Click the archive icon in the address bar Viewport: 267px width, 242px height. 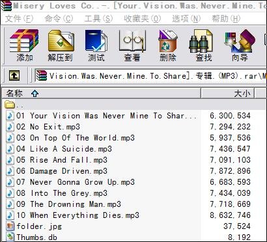[x=42, y=75]
